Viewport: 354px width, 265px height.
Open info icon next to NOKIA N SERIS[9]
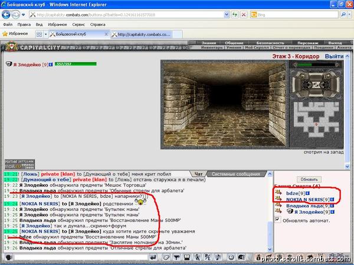point(332,200)
